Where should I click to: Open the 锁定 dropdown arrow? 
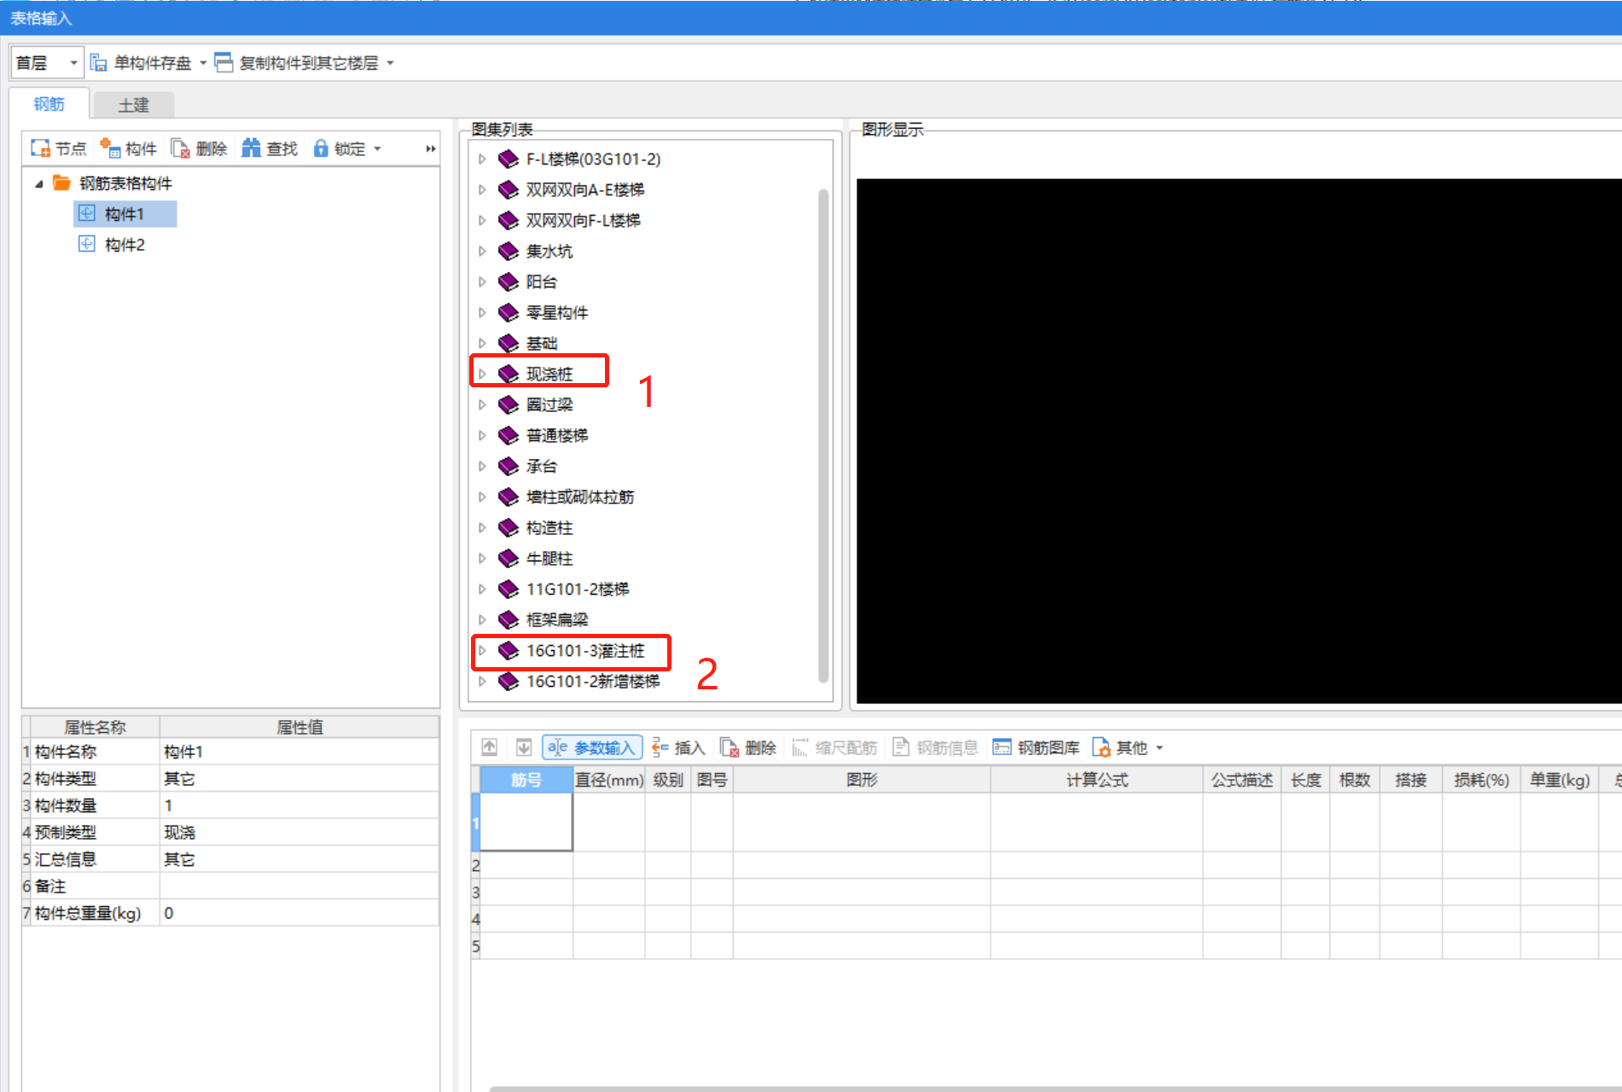(377, 148)
